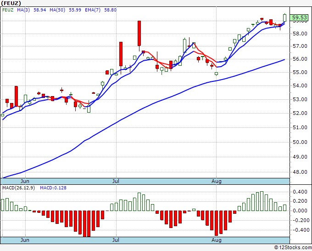The image size is (312, 251).
Task: Click the 58.00 price axis label
Action: (300, 34)
